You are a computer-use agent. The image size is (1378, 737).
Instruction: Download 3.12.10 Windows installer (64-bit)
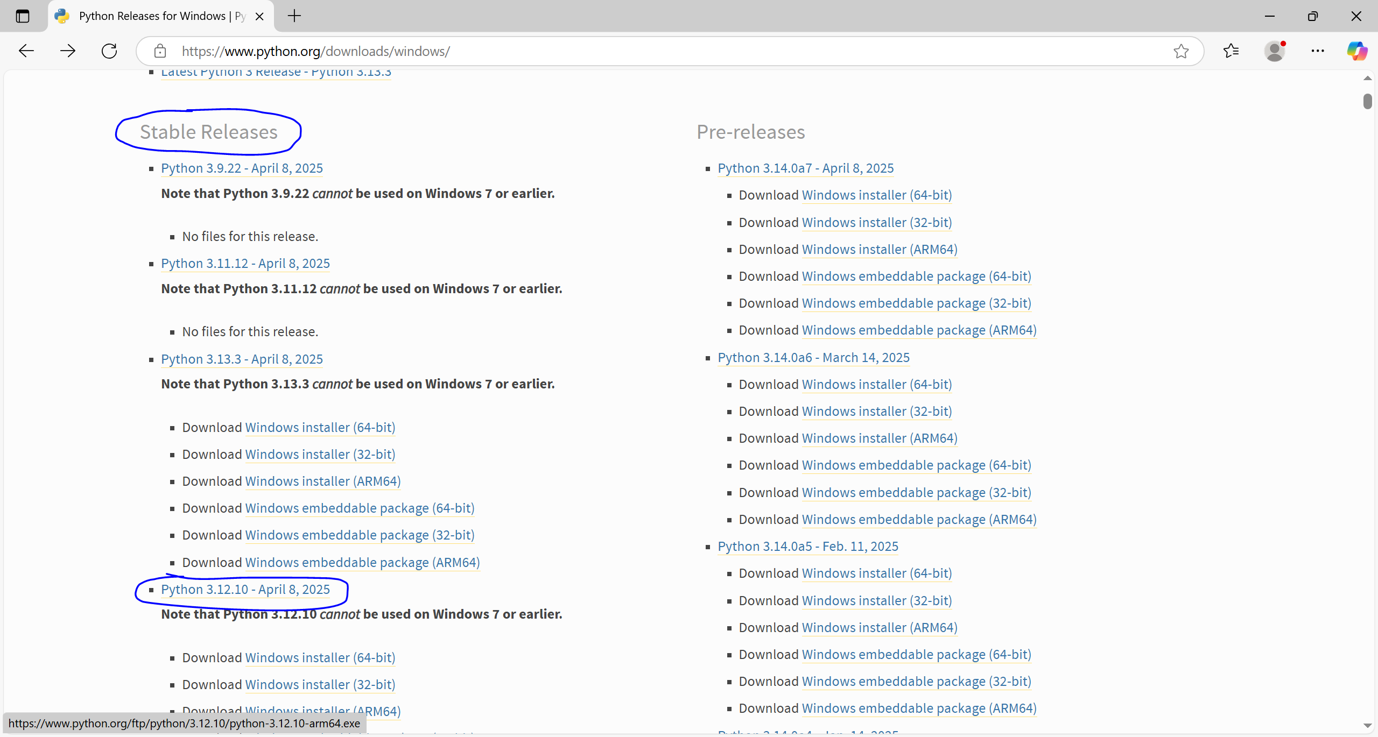320,658
